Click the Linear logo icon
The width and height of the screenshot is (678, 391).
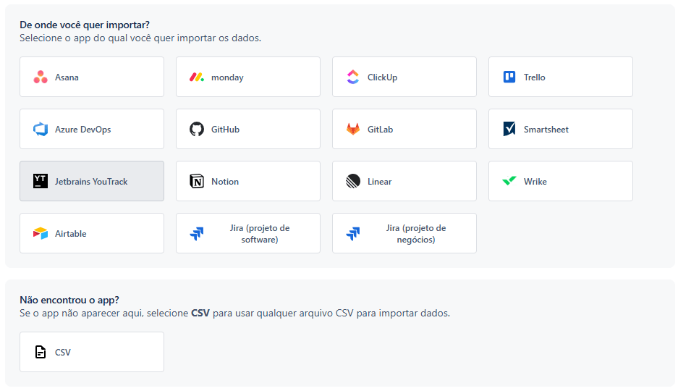[353, 182]
